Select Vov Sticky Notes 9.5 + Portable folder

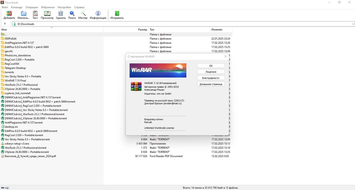point(23,76)
